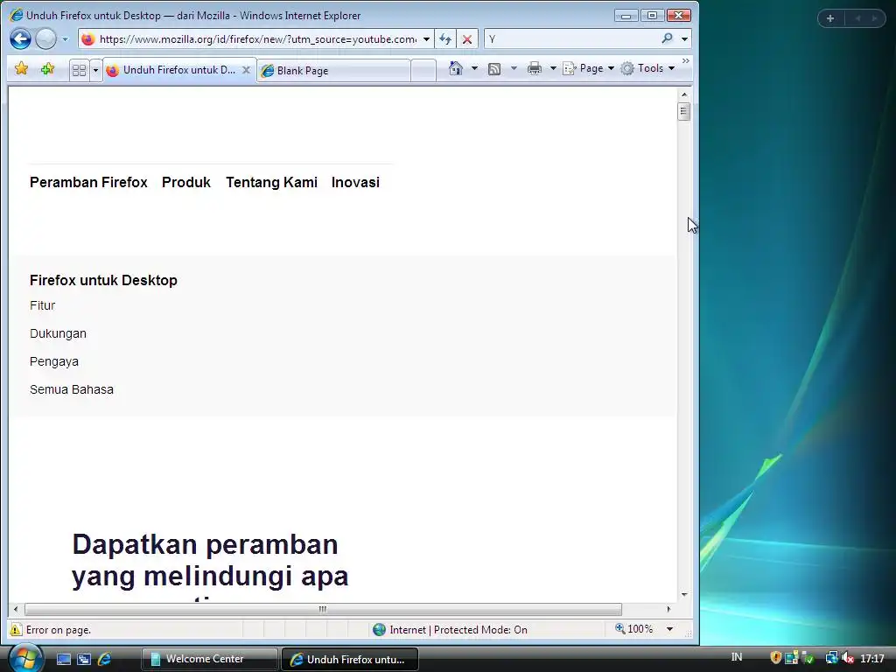Viewport: 896px width, 672px height.
Task: Switch to the Blank Page tab
Action: pos(333,70)
